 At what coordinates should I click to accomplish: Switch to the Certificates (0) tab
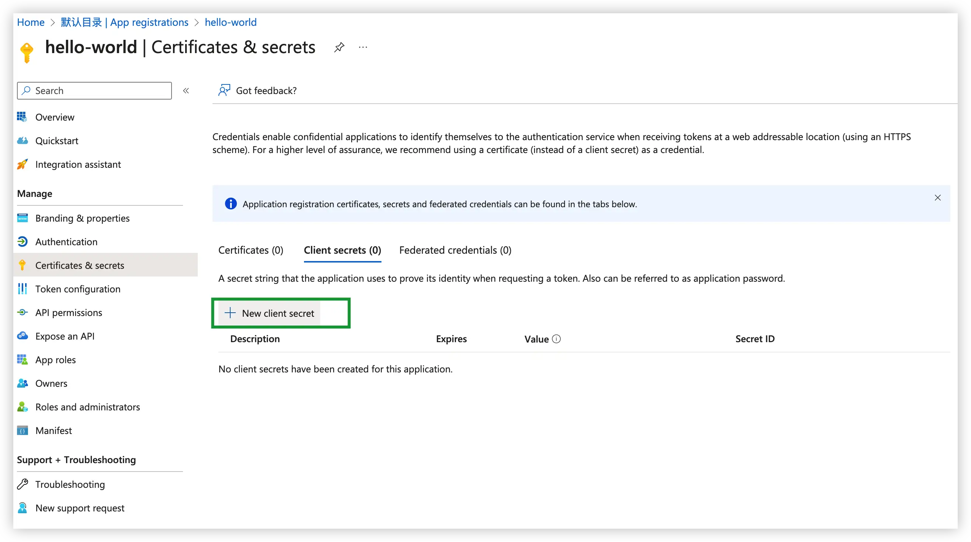click(250, 250)
